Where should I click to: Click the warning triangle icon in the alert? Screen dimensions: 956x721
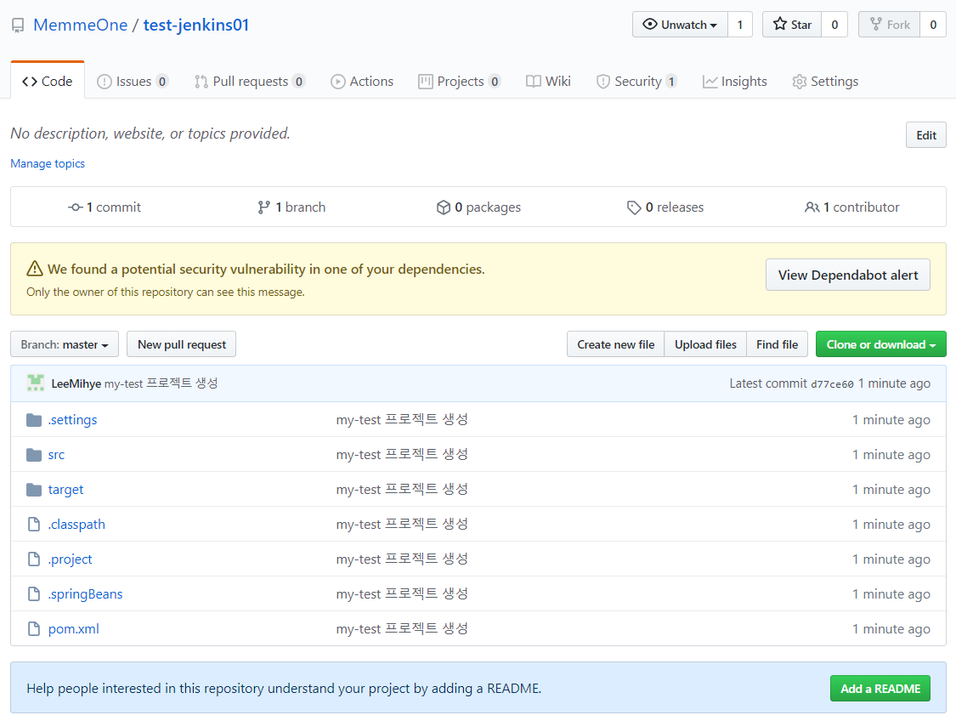[35, 269]
